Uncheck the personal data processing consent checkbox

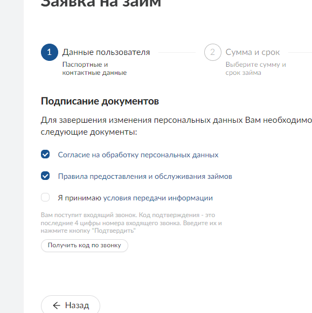pos(45,154)
